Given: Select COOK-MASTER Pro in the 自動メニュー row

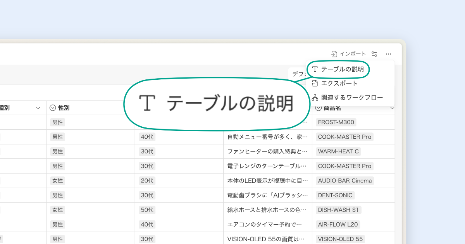Looking at the screenshot, I should tap(344, 137).
